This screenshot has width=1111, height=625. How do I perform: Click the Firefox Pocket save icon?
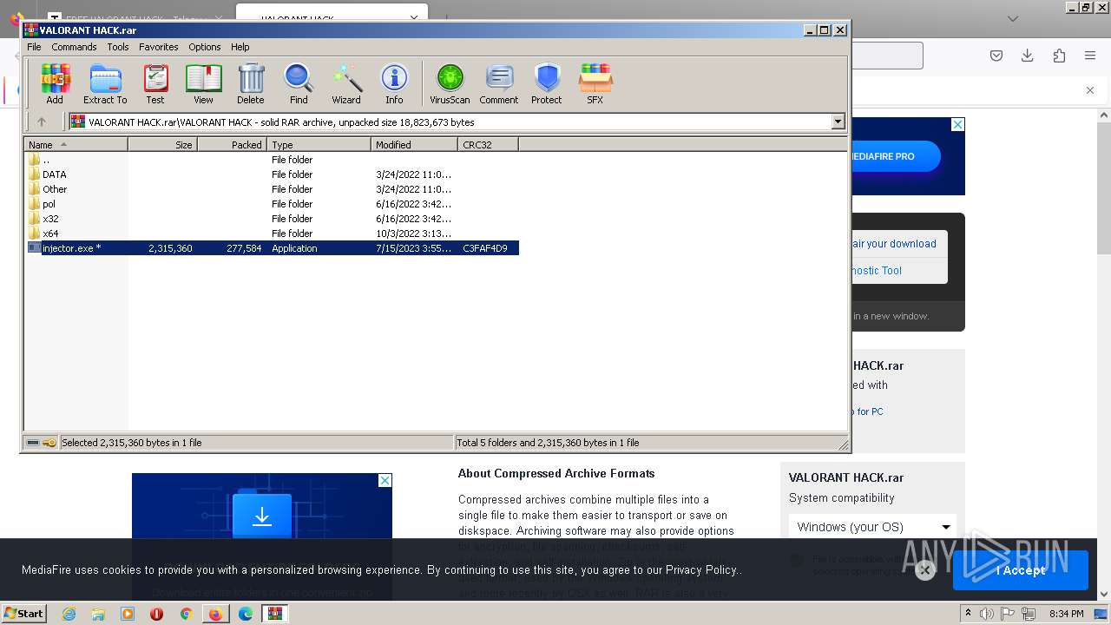pyautogui.click(x=996, y=56)
